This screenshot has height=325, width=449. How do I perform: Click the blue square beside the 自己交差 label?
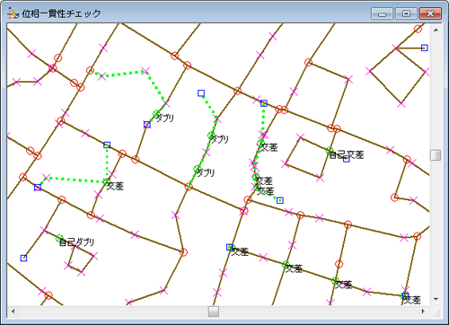pos(347,159)
